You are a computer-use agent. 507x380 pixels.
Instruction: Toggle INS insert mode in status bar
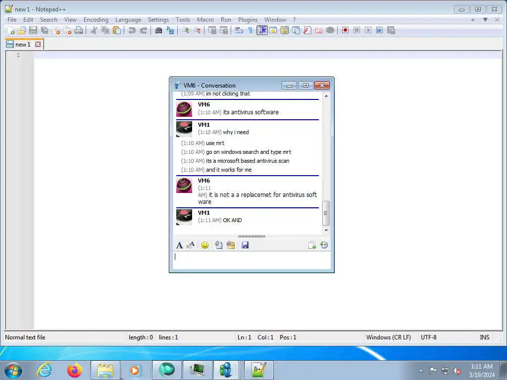point(484,337)
